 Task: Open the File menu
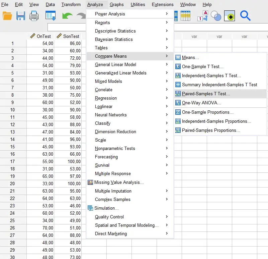tap(5, 4)
